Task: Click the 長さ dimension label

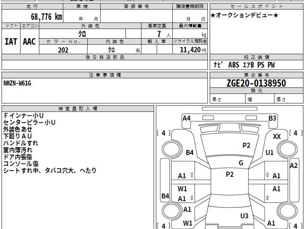Action: (217, 100)
